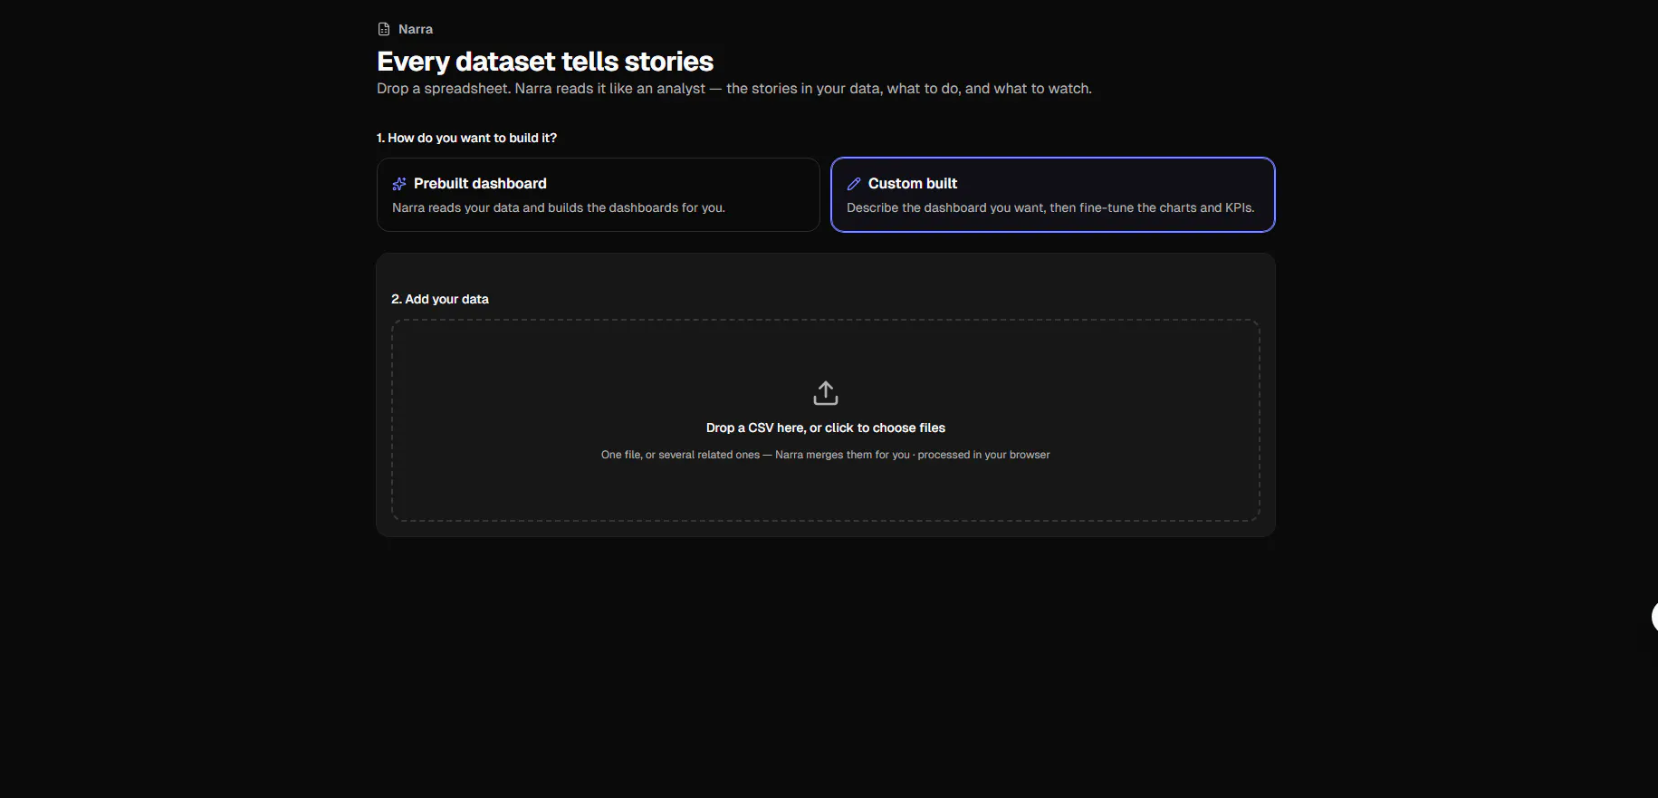Click the 'Every dataset tells stories' heading

pyautogui.click(x=545, y=62)
